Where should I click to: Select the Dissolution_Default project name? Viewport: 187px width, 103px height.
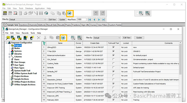coord(54,80)
